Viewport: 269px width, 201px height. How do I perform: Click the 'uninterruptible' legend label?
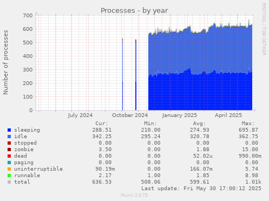[38, 169]
